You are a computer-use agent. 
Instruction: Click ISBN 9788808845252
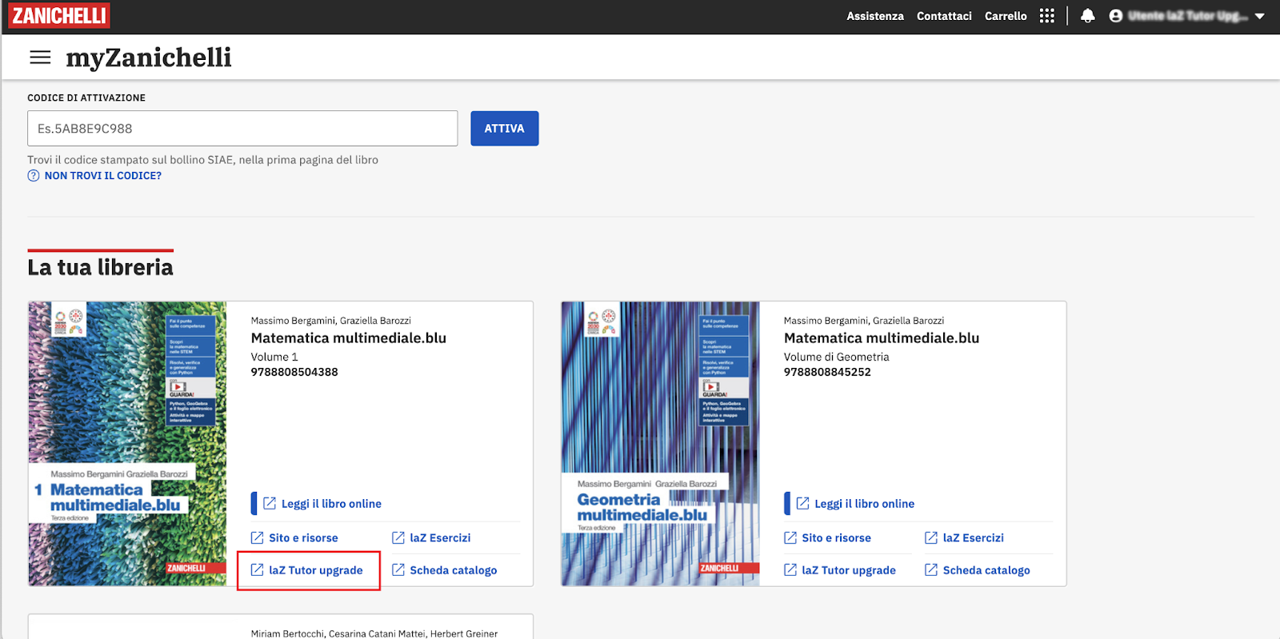click(827, 372)
